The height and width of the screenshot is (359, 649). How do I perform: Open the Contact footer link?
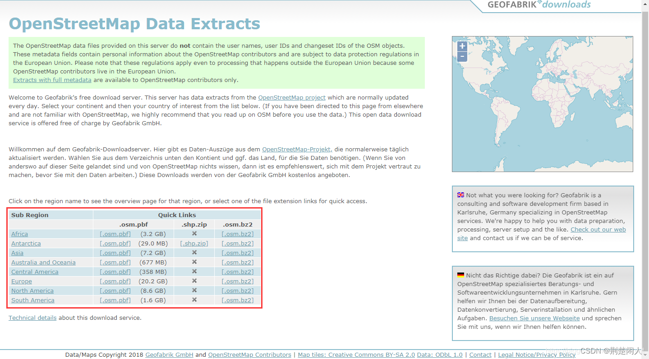480,354
